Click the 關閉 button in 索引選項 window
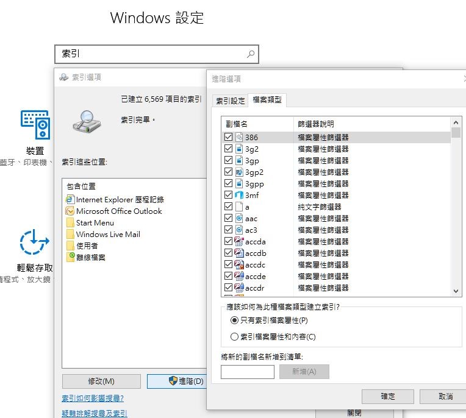Screen dimensions: 466x418 click(354, 413)
